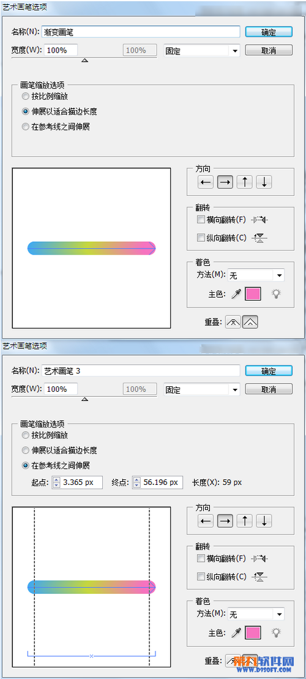
Task: Select 按比例缩放 radio in top dialog
Action: (x=26, y=96)
